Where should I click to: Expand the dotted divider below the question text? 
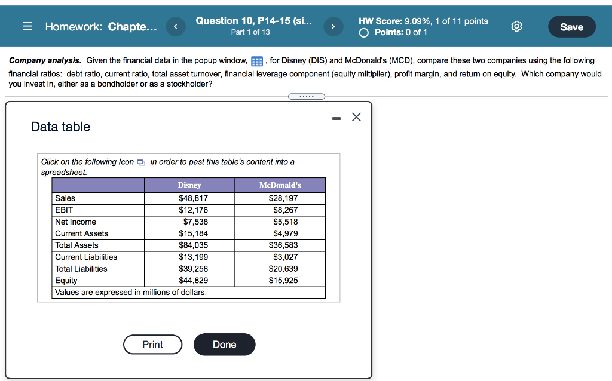(307, 96)
